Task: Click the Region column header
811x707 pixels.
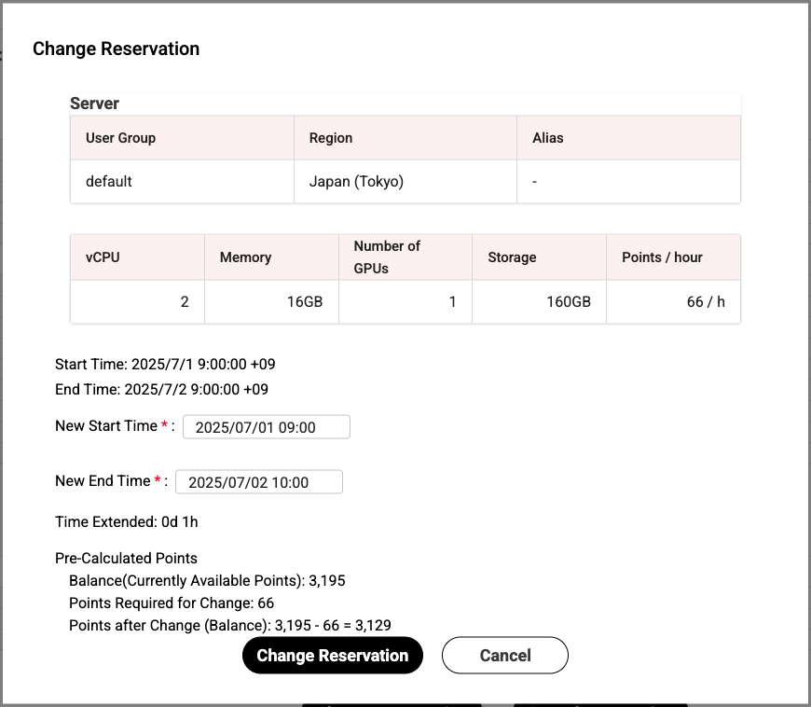Action: coord(331,138)
